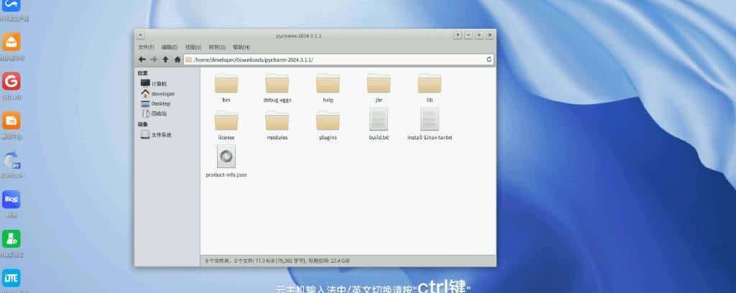Image resolution: width=736 pixels, height=293 pixels.
Task: Open the 视图(V) menu
Action: coord(193,47)
